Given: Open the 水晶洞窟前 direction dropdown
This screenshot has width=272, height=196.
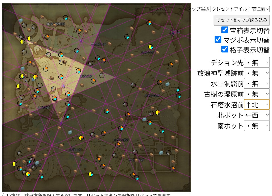Looking at the screenshot, I should [257, 84].
